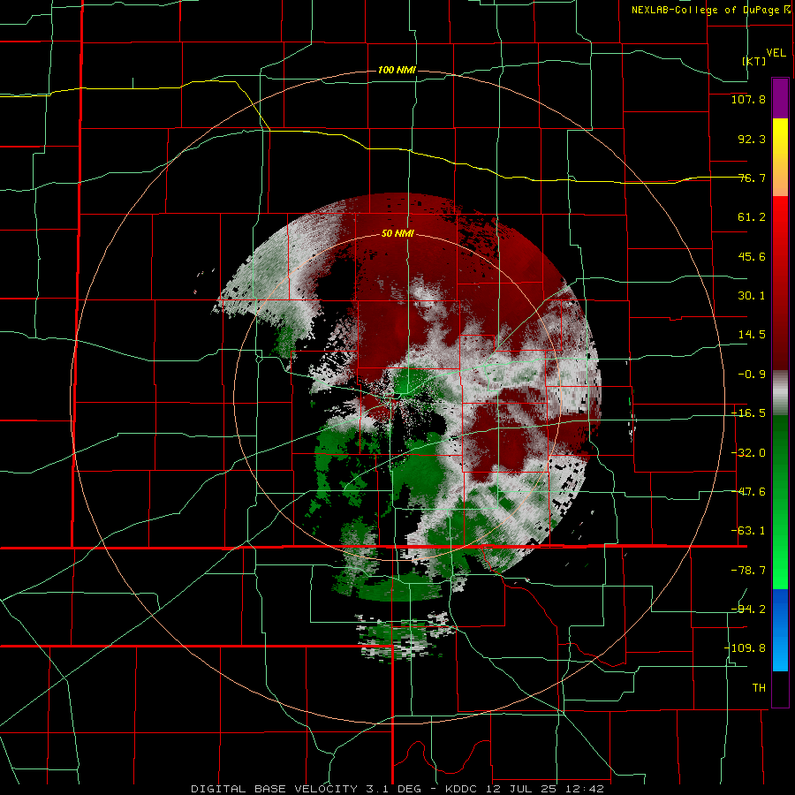Click the 50 NMI range ring label
Viewport: 795px width, 795px height.
397,234
